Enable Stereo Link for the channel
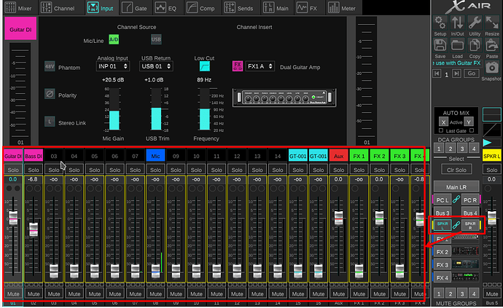This screenshot has height=308, width=503. (50, 122)
